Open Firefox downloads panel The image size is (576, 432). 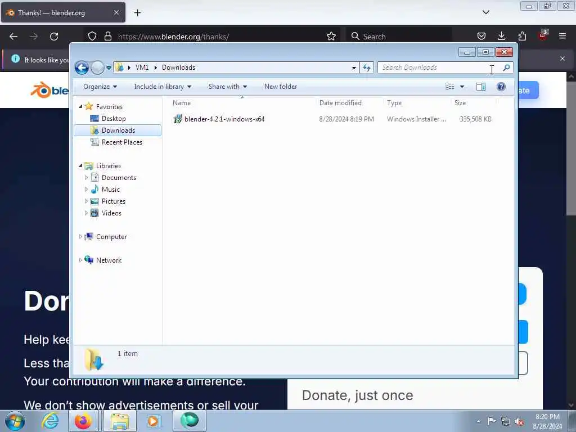click(x=501, y=36)
